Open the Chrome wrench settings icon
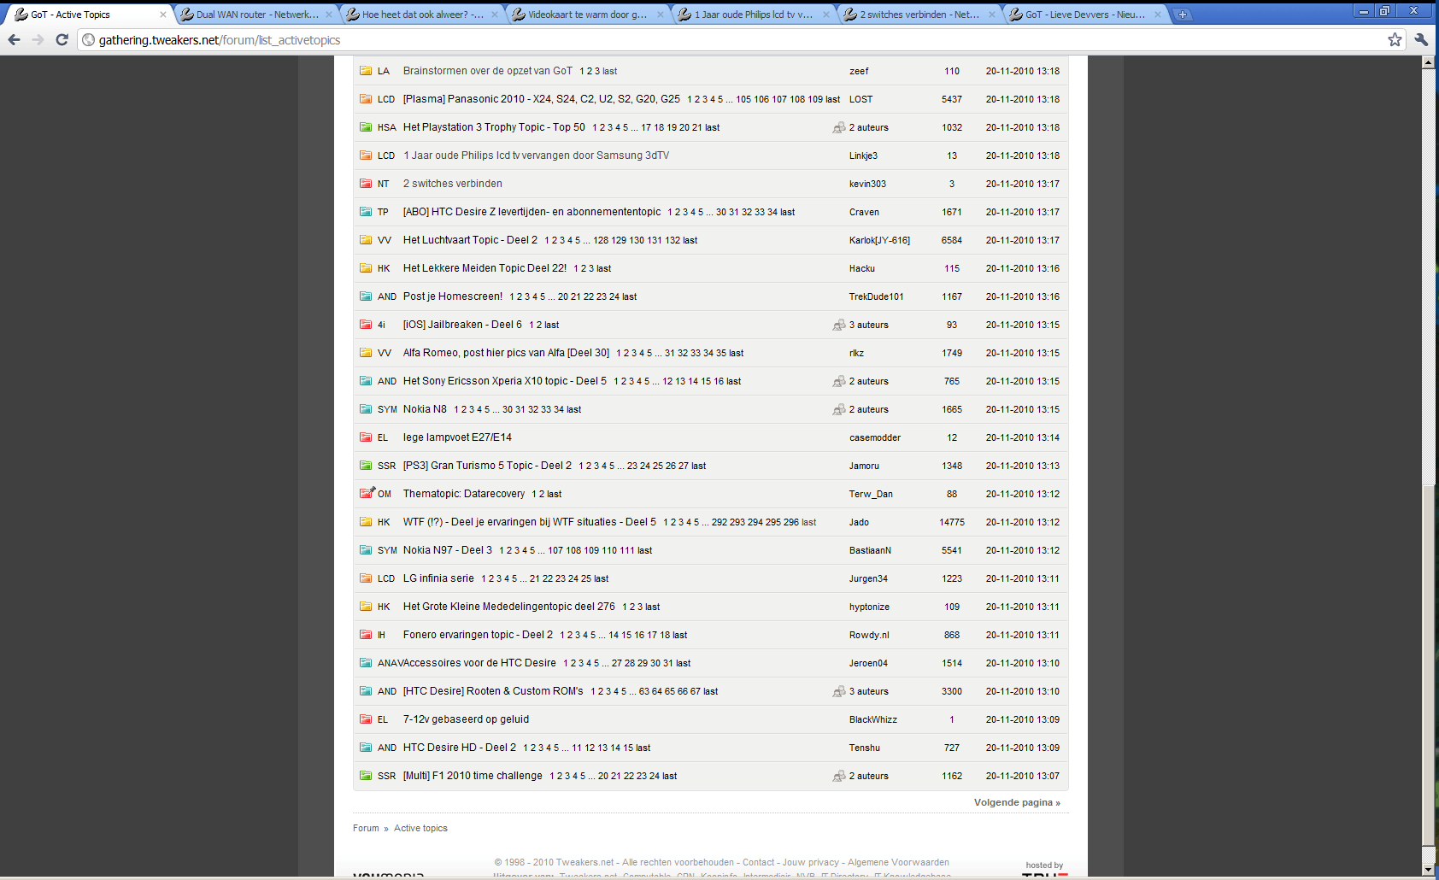The height and width of the screenshot is (880, 1439). [x=1419, y=39]
